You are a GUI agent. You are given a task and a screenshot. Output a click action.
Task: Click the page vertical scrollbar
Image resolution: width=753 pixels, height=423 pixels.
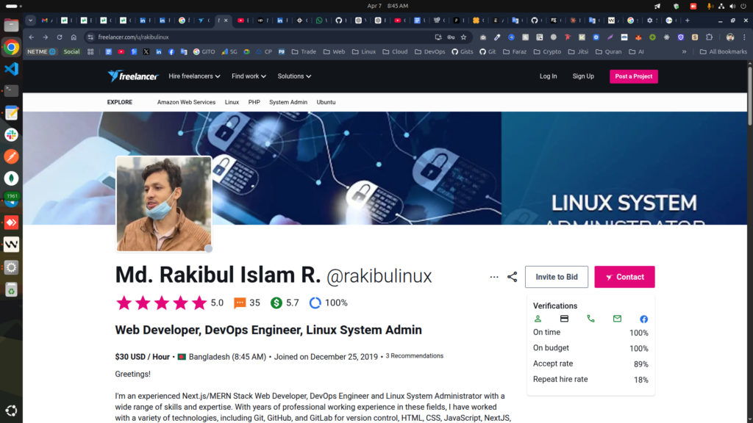coord(749,96)
